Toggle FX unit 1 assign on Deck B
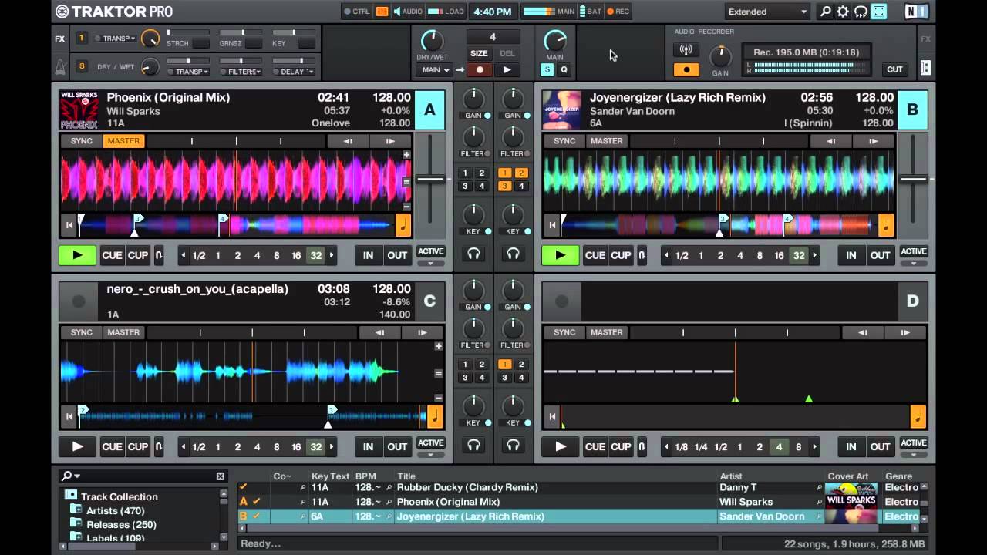Image resolution: width=987 pixels, height=555 pixels. (504, 173)
